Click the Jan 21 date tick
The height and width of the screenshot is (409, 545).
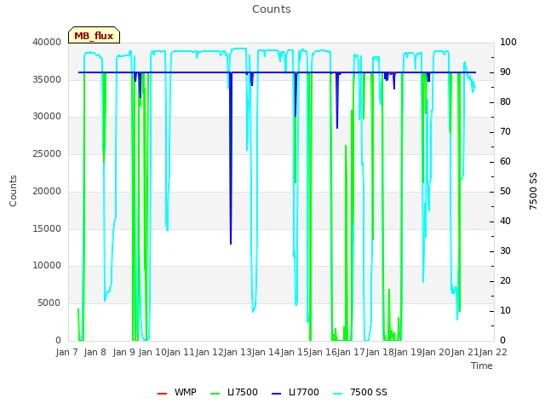pos(465,353)
